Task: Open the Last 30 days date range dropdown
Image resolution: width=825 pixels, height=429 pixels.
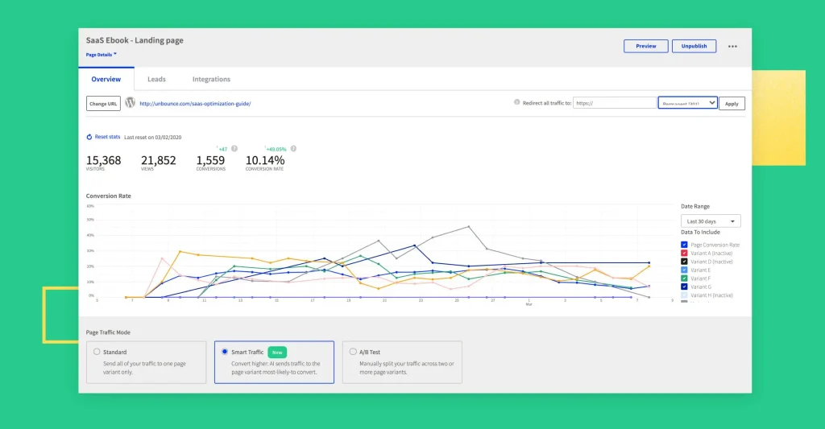Action: (x=711, y=221)
